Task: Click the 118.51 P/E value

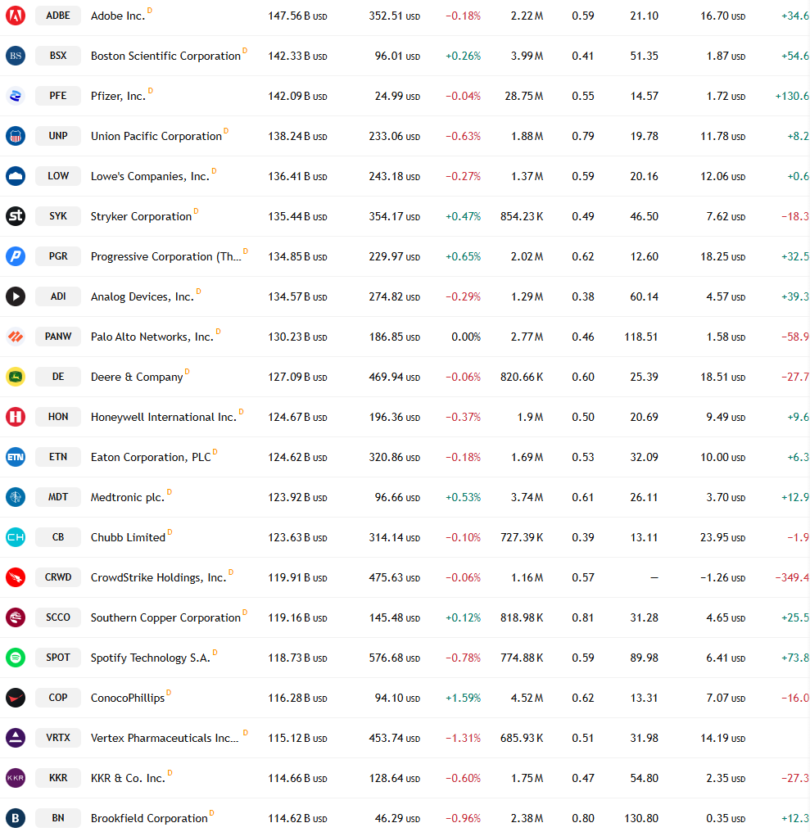Action: pyautogui.click(x=640, y=337)
